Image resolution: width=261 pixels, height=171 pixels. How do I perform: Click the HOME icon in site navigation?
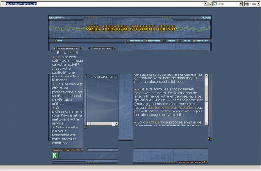[55, 41]
